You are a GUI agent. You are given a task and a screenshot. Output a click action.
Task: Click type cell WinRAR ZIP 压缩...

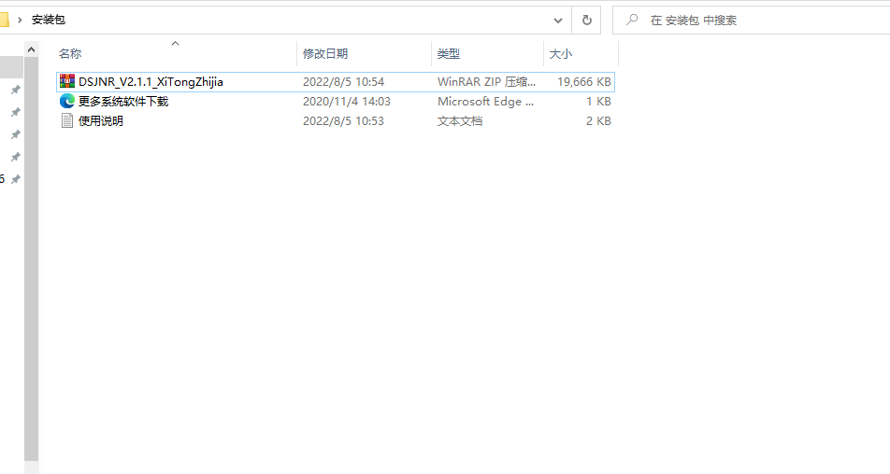486,81
